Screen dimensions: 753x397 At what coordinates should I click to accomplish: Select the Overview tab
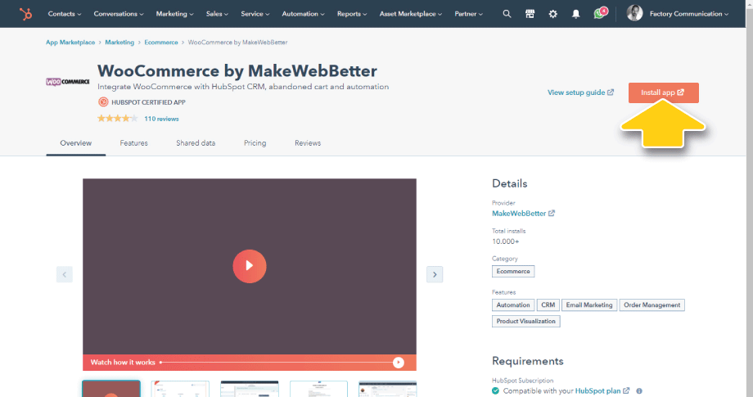click(76, 143)
